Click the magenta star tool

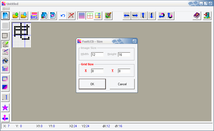pos(5,108)
